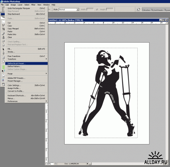Open Keyboard Shortcuts dialog entry
This screenshot has width=170, height=167.
pyautogui.click(x=26, y=95)
